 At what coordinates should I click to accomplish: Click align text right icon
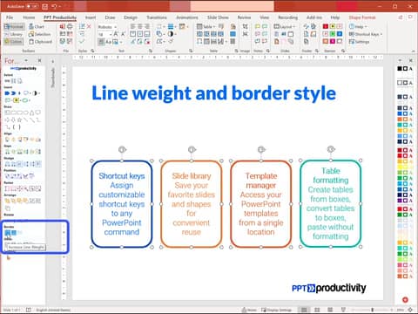[x=147, y=26]
